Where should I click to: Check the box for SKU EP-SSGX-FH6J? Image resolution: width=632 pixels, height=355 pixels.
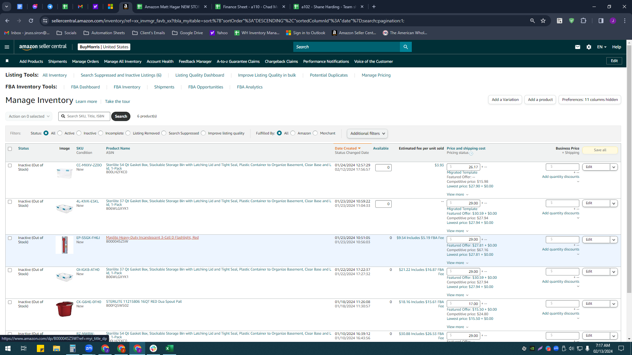click(x=10, y=238)
